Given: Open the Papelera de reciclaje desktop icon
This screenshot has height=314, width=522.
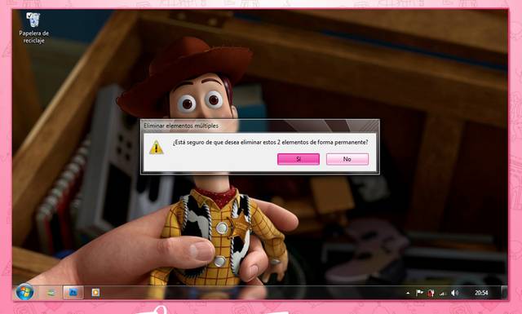Looking at the screenshot, I should (x=33, y=20).
